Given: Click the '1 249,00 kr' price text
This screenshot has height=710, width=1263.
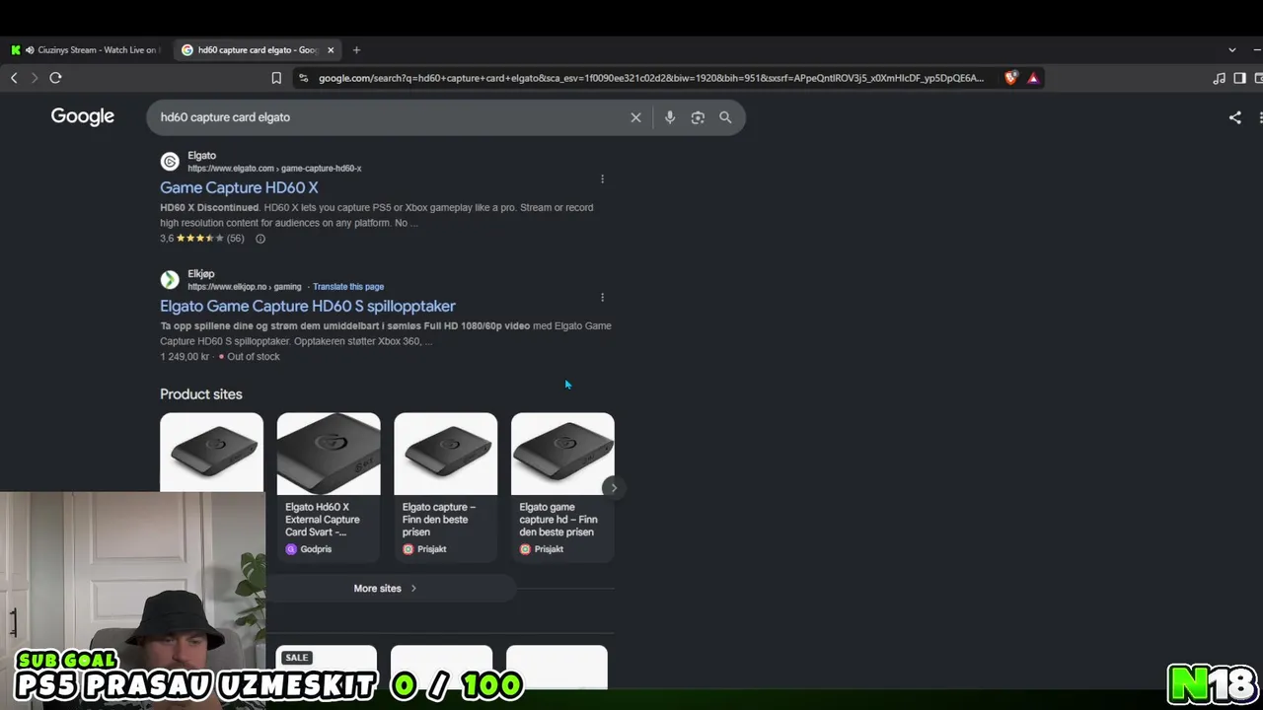Looking at the screenshot, I should (x=185, y=357).
